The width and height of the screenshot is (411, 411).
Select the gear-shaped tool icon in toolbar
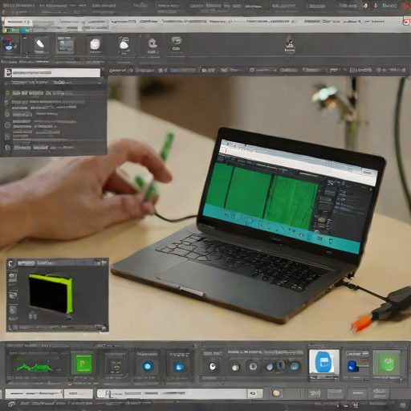[153, 44]
